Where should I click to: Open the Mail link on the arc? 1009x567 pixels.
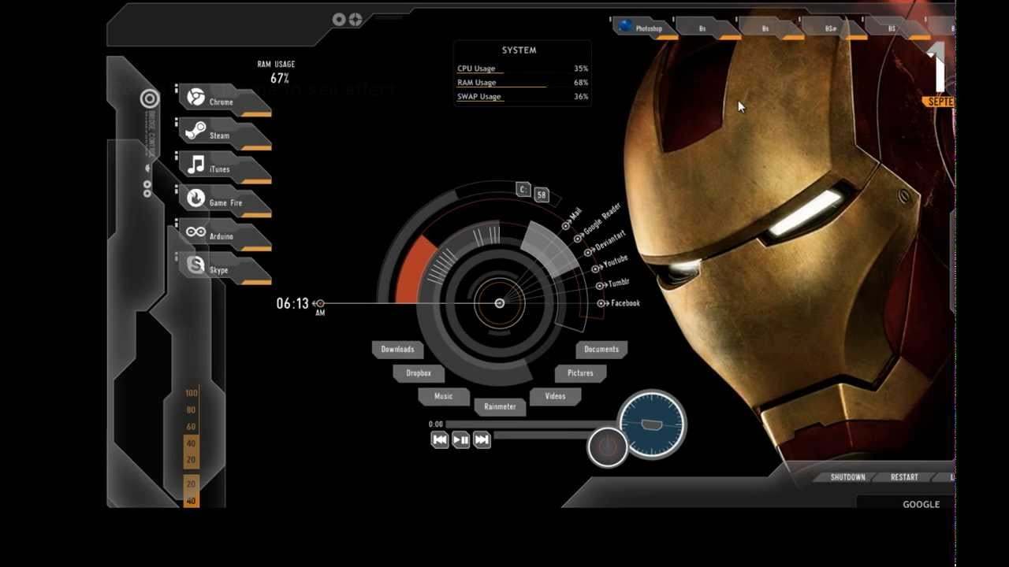coord(572,218)
